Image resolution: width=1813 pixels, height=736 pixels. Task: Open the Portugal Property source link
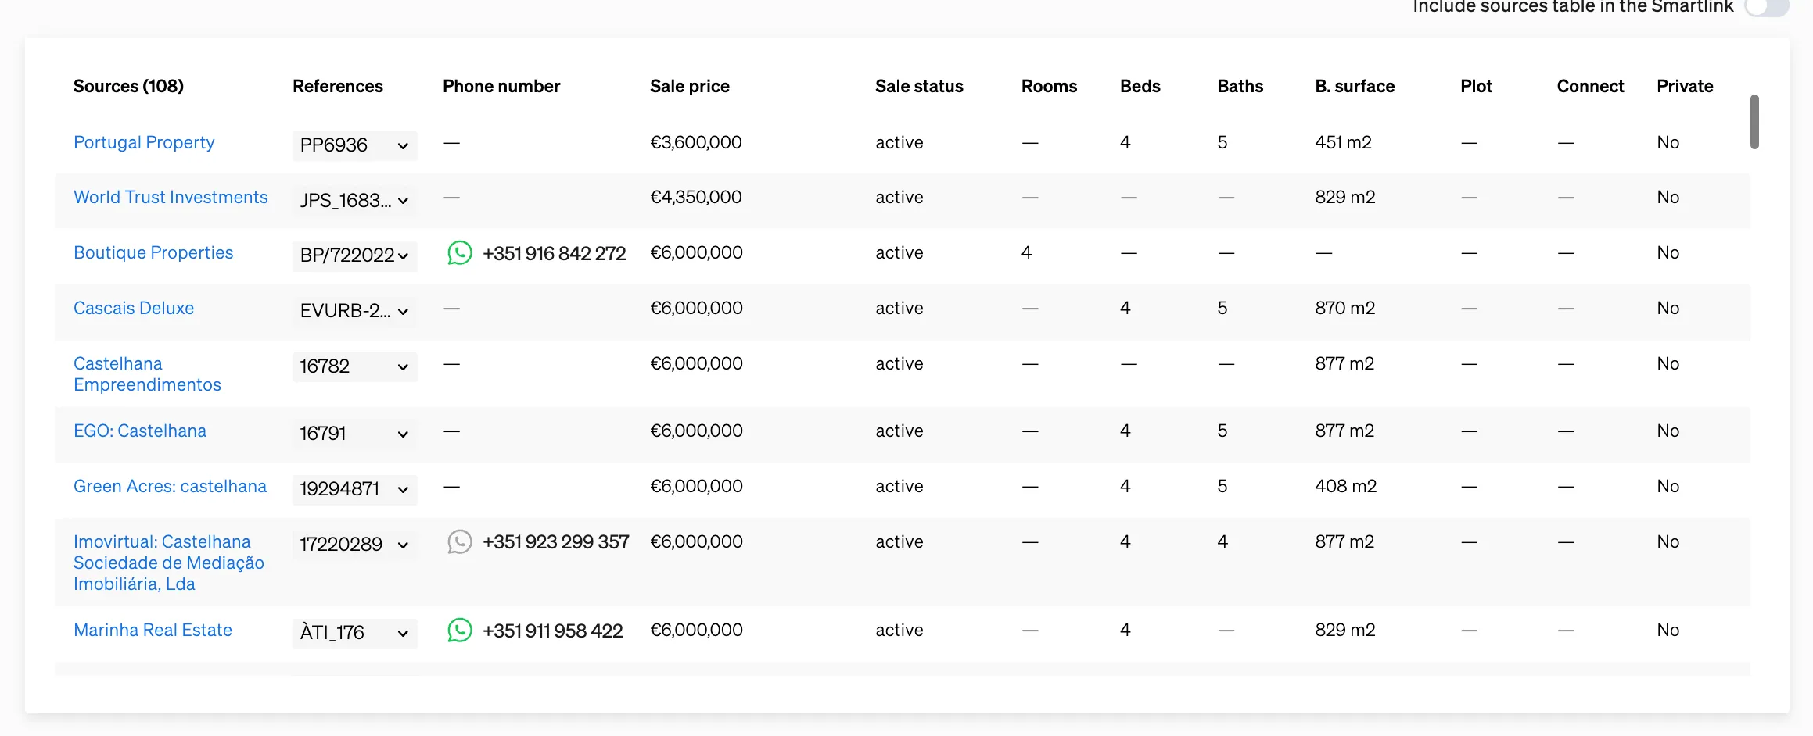144,142
